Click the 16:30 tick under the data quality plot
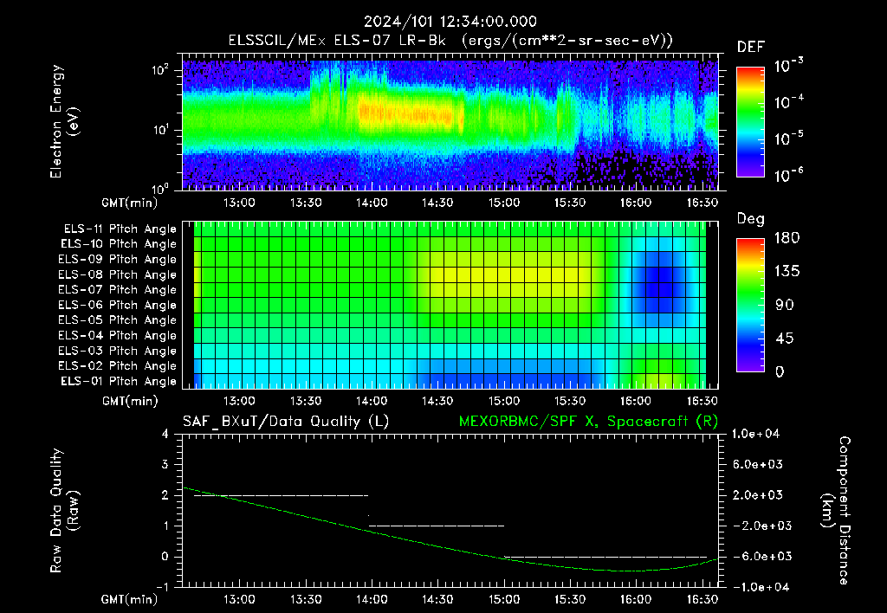The image size is (887, 613). coord(702,599)
